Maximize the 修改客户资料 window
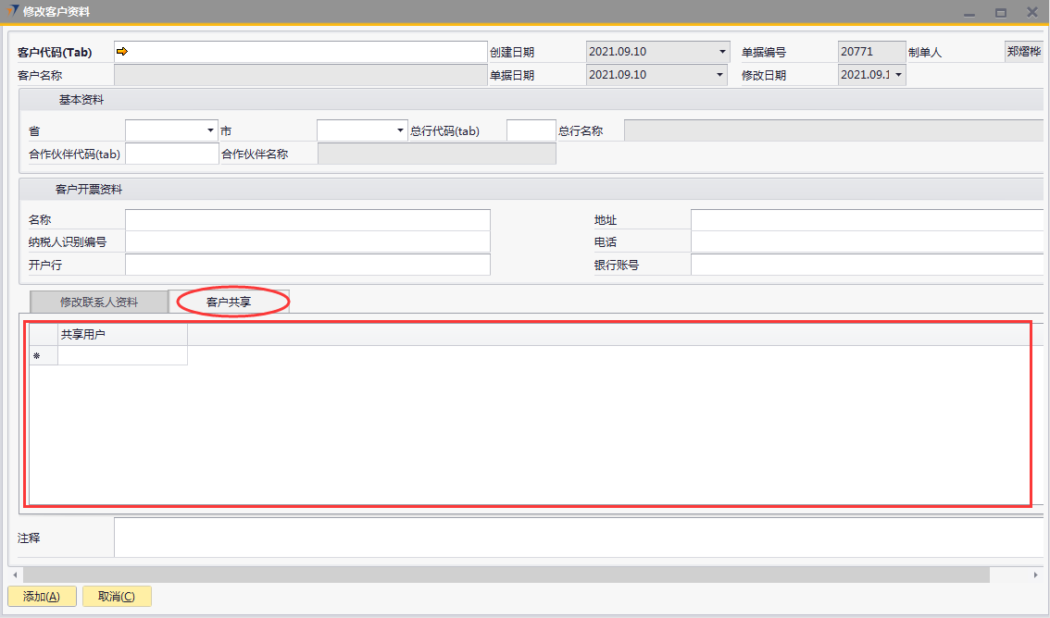 tap(1001, 13)
